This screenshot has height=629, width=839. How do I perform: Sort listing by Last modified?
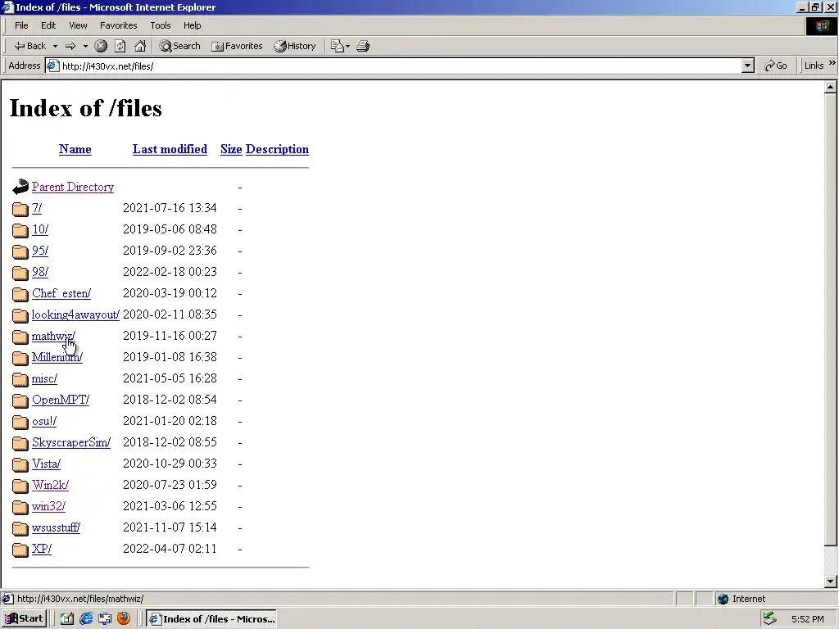pos(170,149)
